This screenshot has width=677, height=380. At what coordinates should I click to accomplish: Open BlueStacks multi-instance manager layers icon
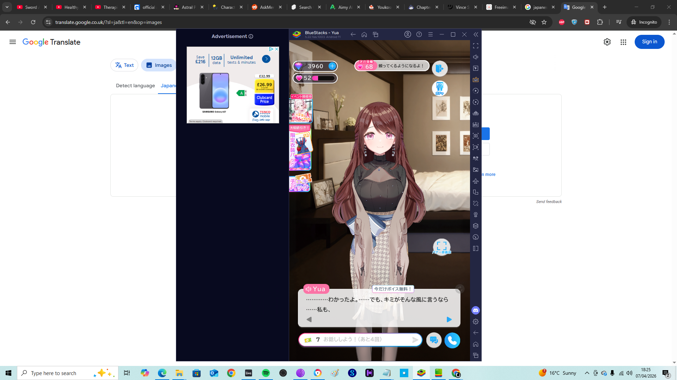pos(476,226)
